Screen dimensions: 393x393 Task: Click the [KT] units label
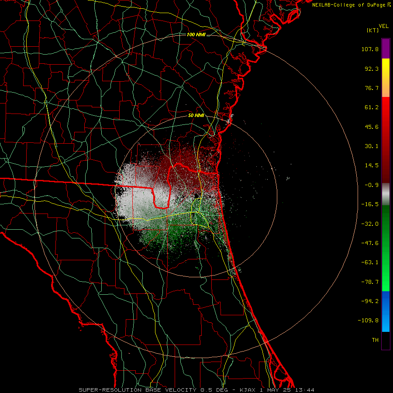[373, 30]
